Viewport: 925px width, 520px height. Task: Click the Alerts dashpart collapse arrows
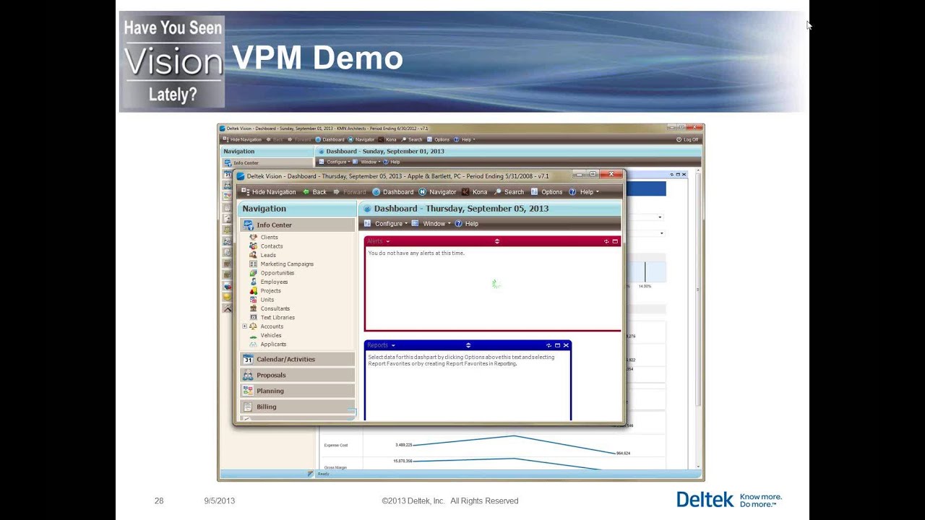pyautogui.click(x=496, y=241)
